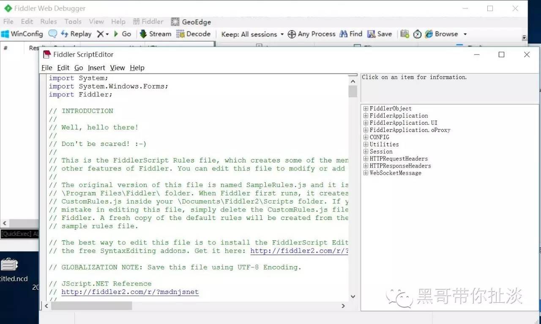Click the Remove X icon in toolbar
The width and height of the screenshot is (541, 324).
[x=100, y=34]
